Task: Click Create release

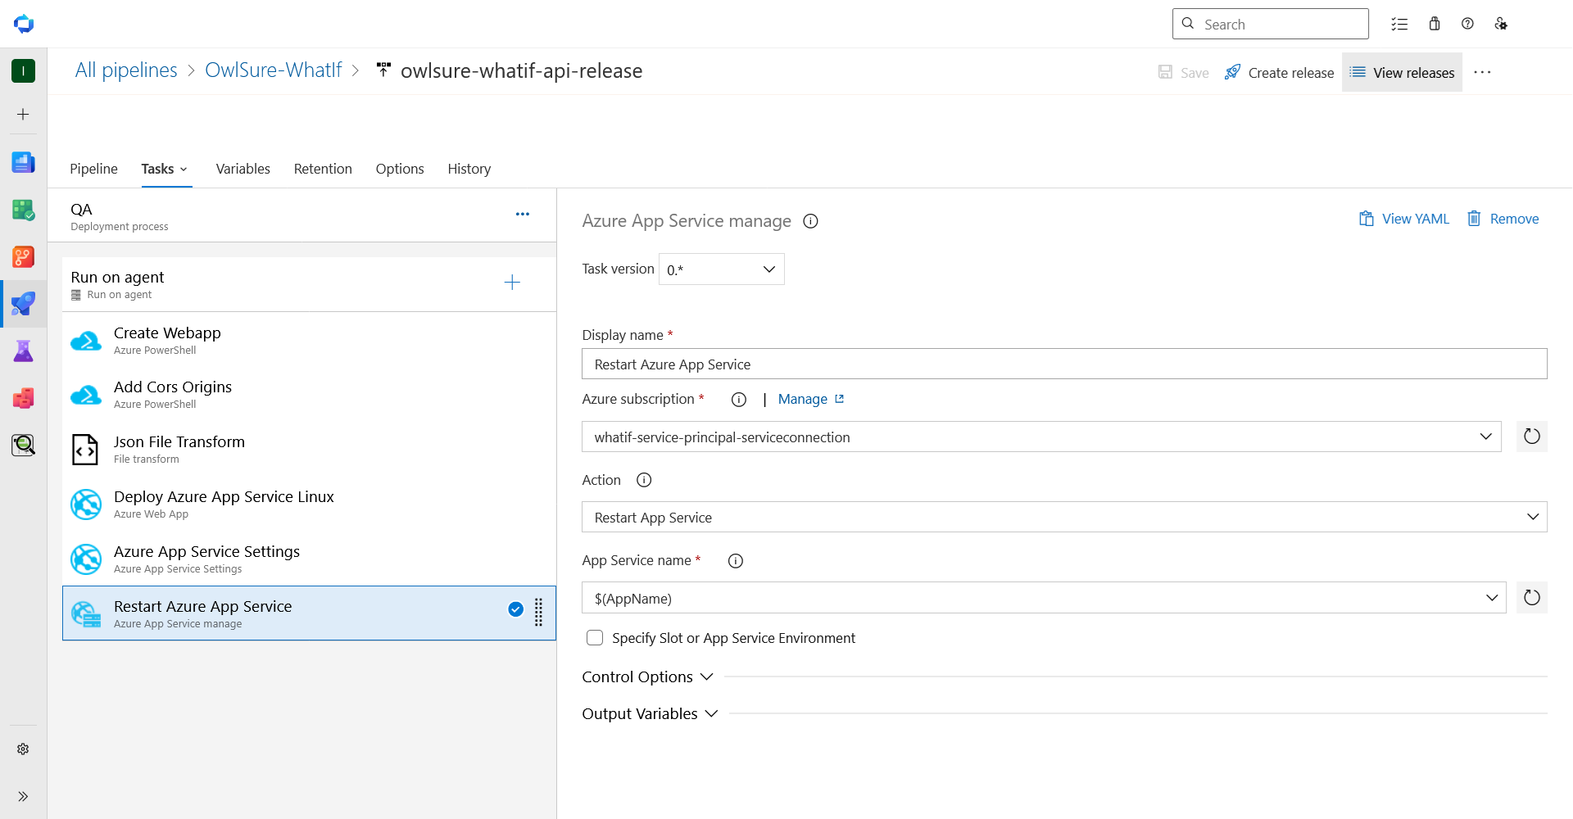Action: click(x=1279, y=72)
